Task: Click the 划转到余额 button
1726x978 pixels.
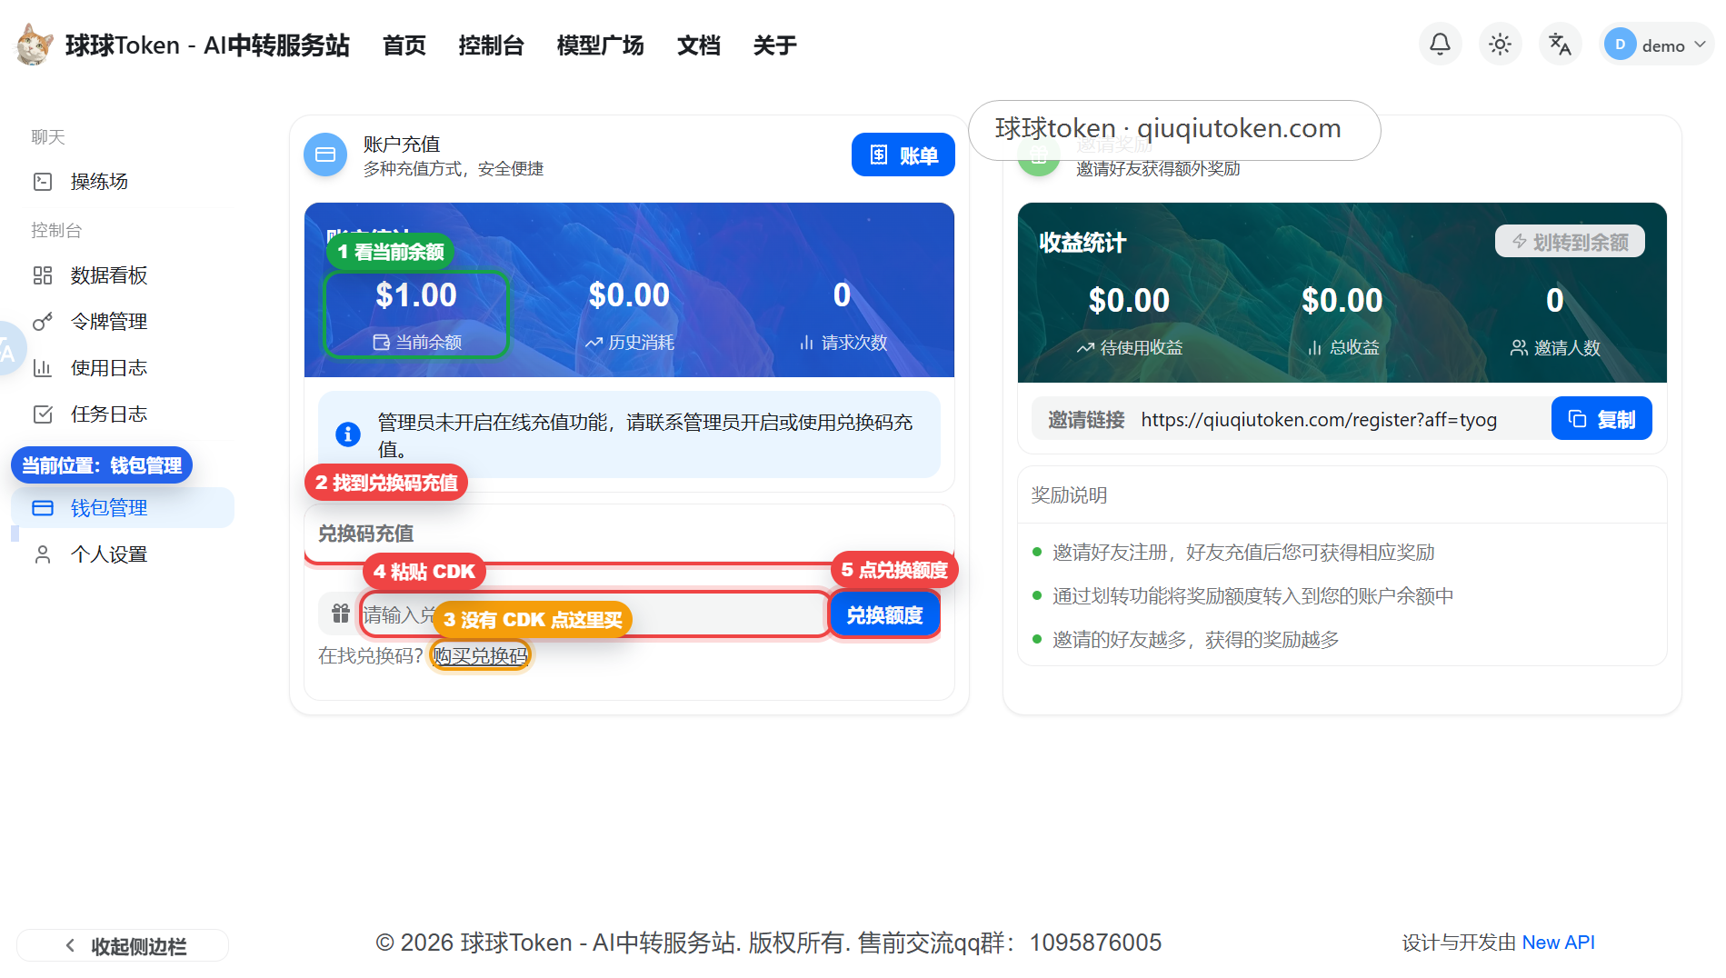Action: click(x=1570, y=242)
